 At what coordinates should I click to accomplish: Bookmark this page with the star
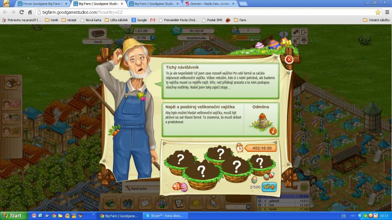(x=378, y=12)
